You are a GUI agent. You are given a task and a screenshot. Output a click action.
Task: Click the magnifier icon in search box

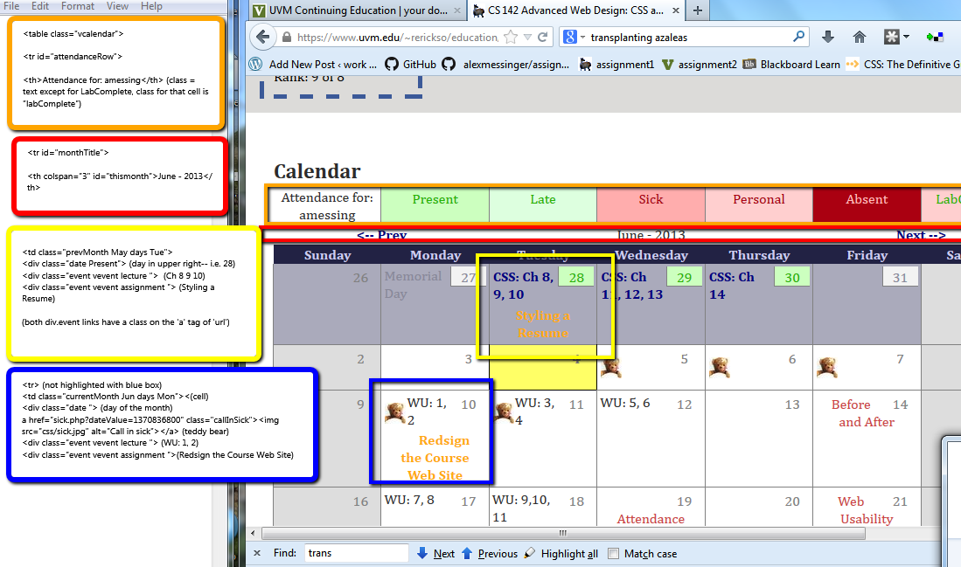(798, 37)
